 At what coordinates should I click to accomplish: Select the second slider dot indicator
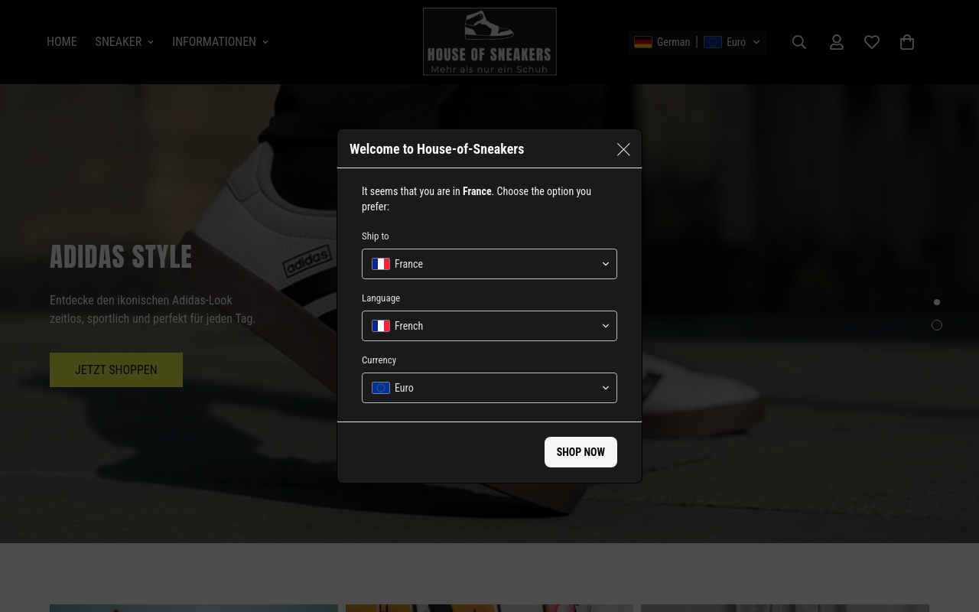[937, 325]
